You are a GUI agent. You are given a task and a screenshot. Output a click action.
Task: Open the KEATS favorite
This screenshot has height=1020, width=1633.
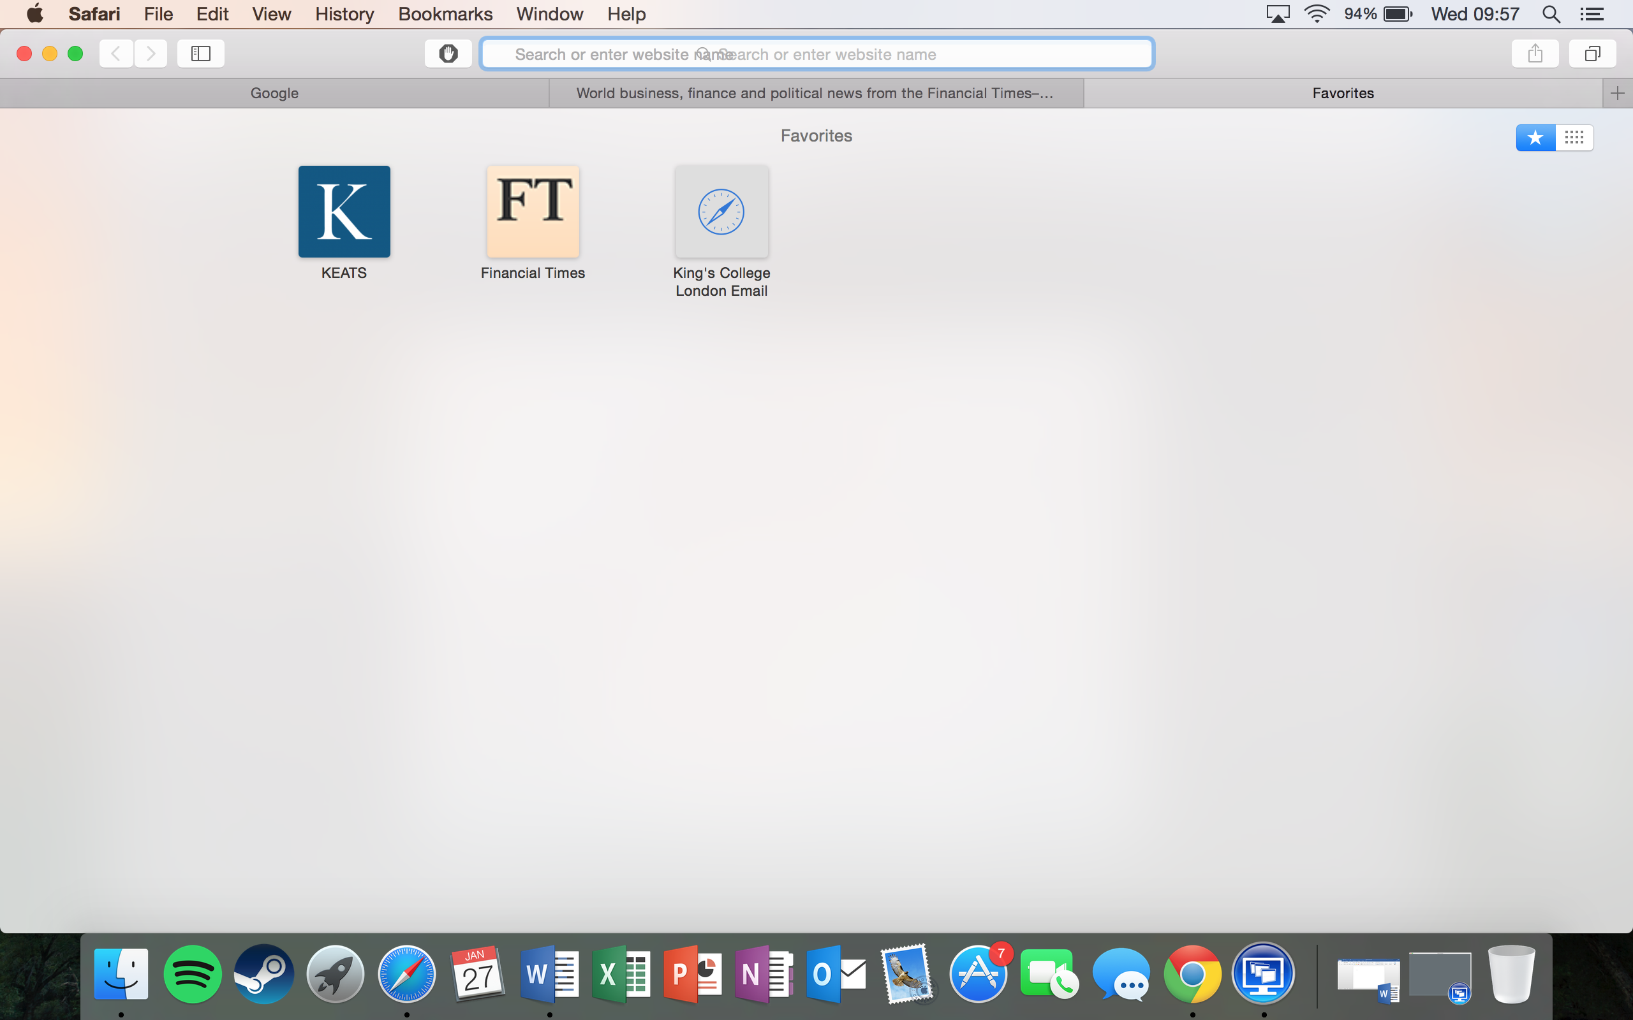point(344,212)
